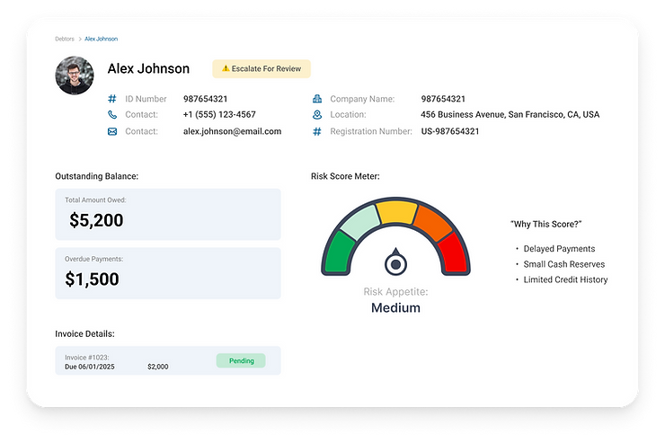This screenshot has height=443, width=665.
Task: Click the Escalate For Review button
Action: (262, 68)
